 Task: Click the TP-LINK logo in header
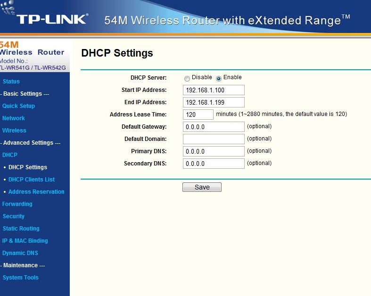[52, 19]
